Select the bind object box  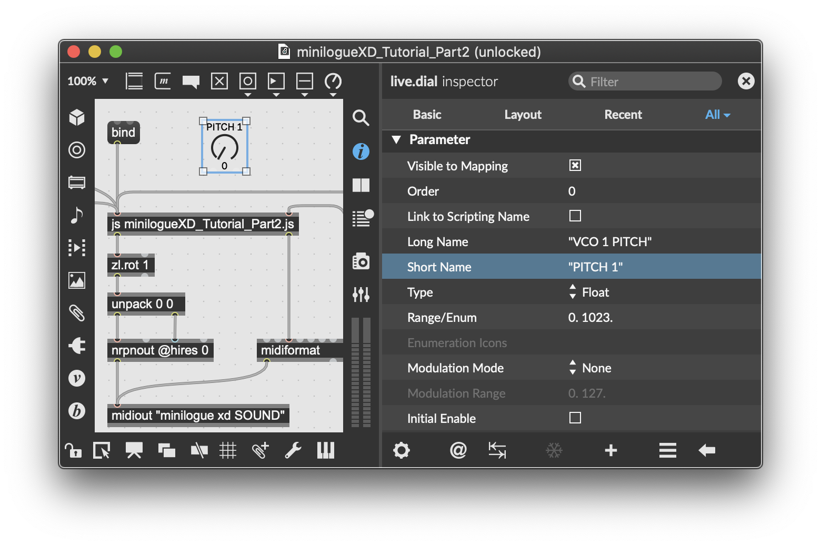124,133
